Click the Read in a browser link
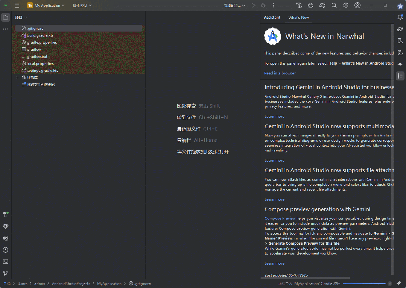 point(280,73)
